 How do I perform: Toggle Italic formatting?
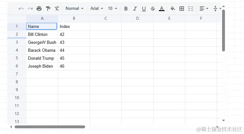click(x=135, y=9)
